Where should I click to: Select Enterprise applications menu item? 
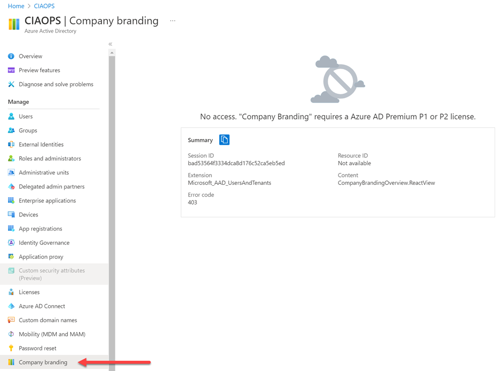47,200
